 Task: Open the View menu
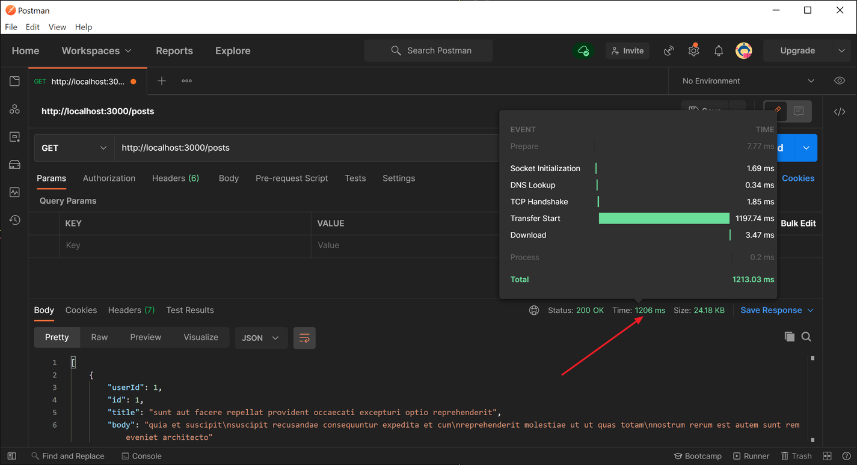pos(57,27)
